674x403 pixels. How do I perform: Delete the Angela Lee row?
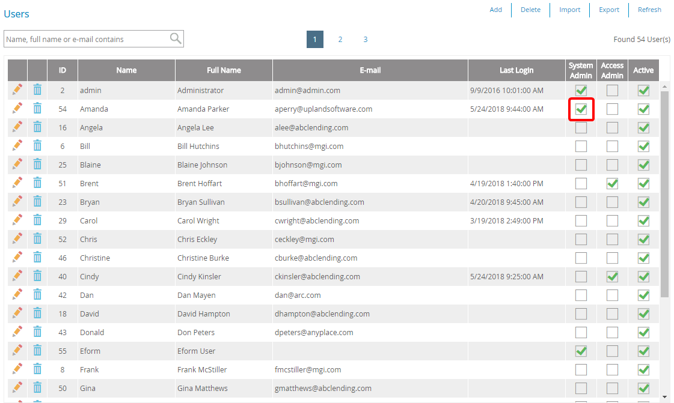pos(37,127)
